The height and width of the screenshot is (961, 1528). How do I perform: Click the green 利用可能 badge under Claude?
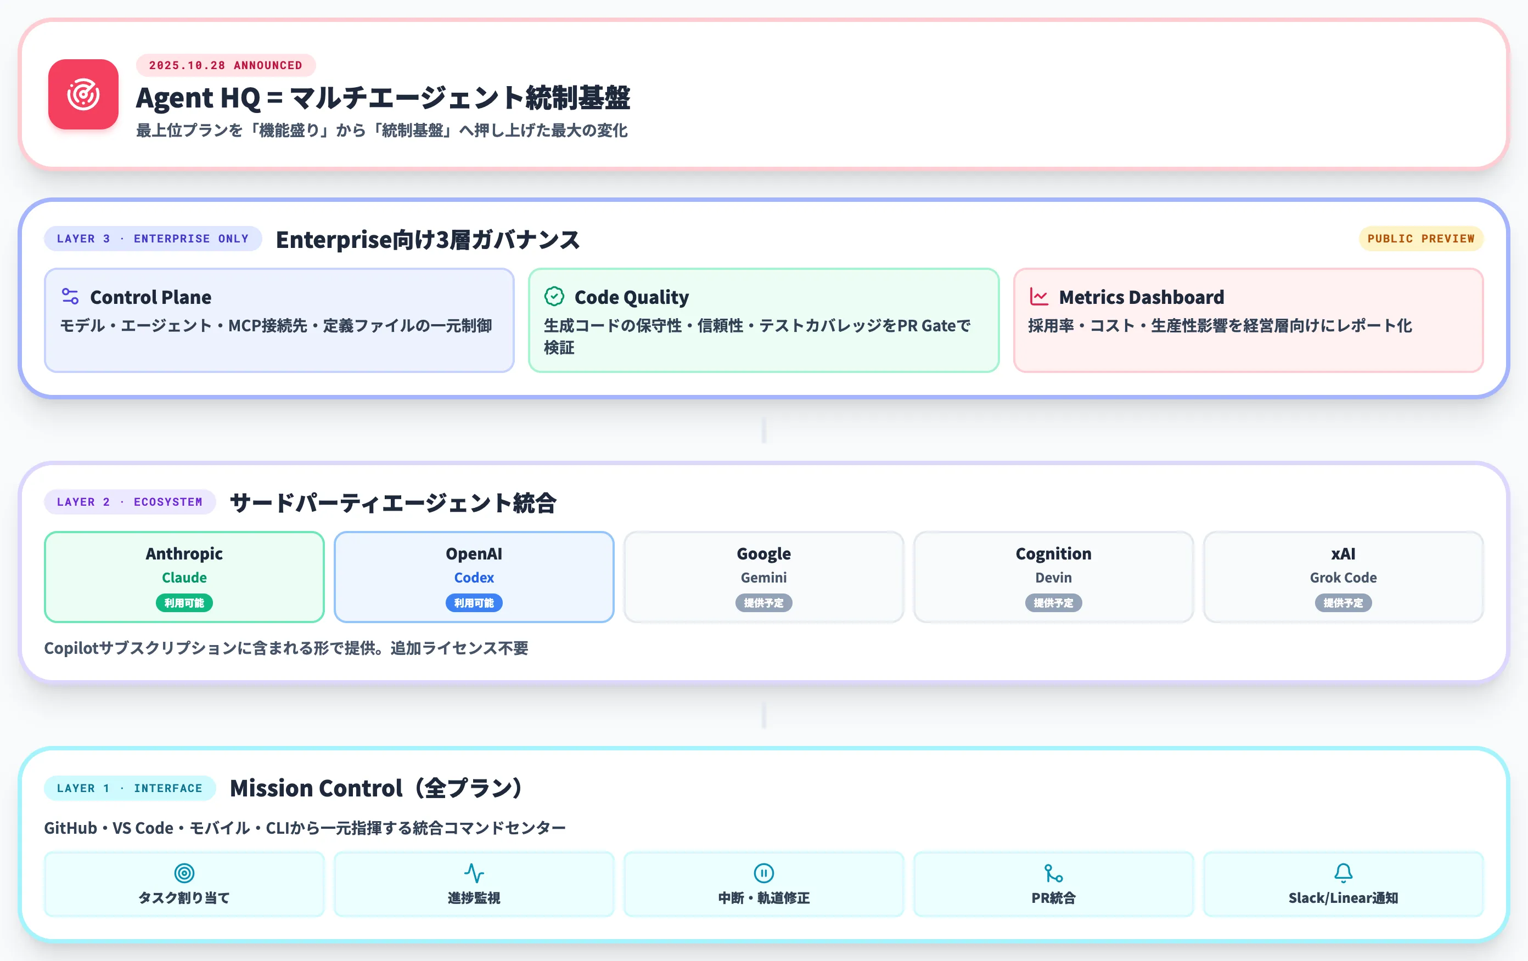click(184, 603)
